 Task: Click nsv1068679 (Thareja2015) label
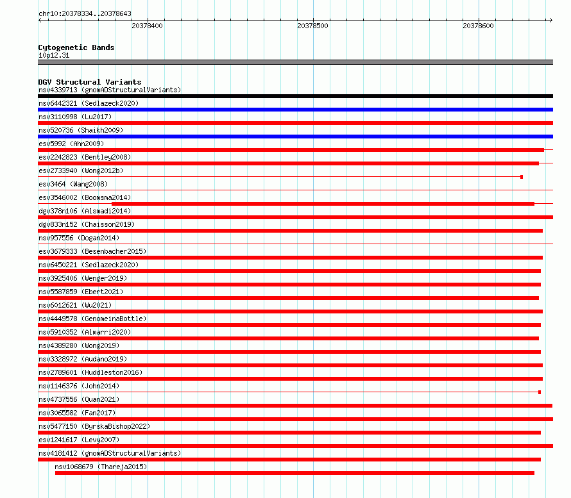point(101,467)
